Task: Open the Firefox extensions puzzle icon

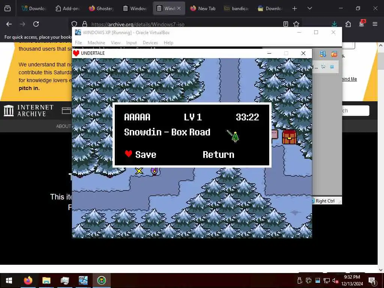Action: pyautogui.click(x=348, y=24)
